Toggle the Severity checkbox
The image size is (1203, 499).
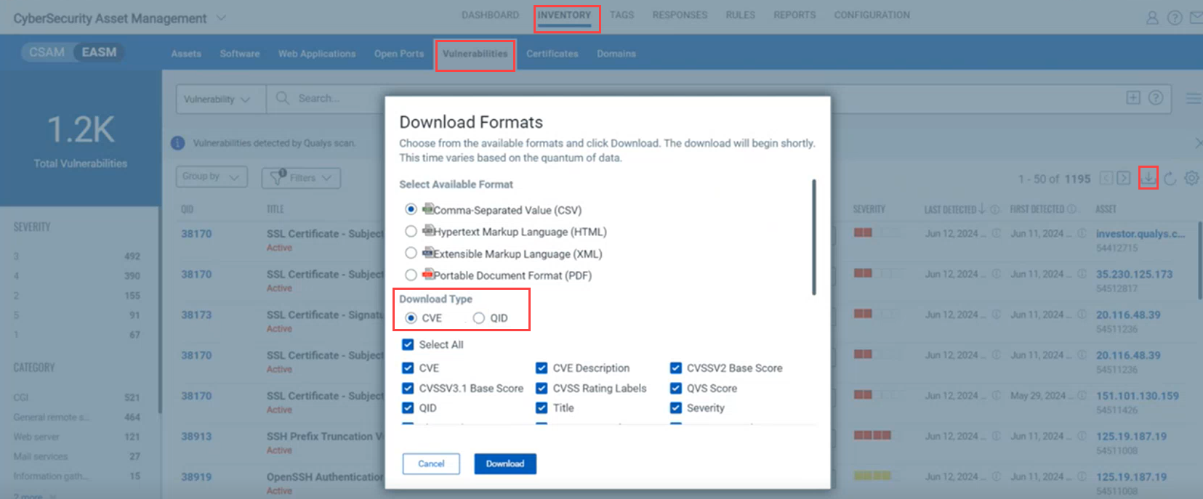point(676,407)
